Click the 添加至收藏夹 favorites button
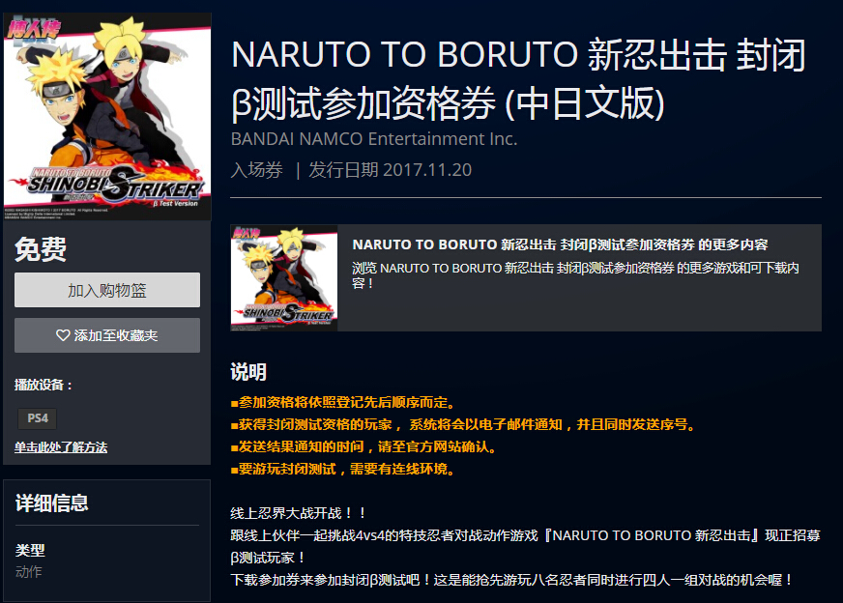Viewport: 843px width, 603px height. point(107,335)
